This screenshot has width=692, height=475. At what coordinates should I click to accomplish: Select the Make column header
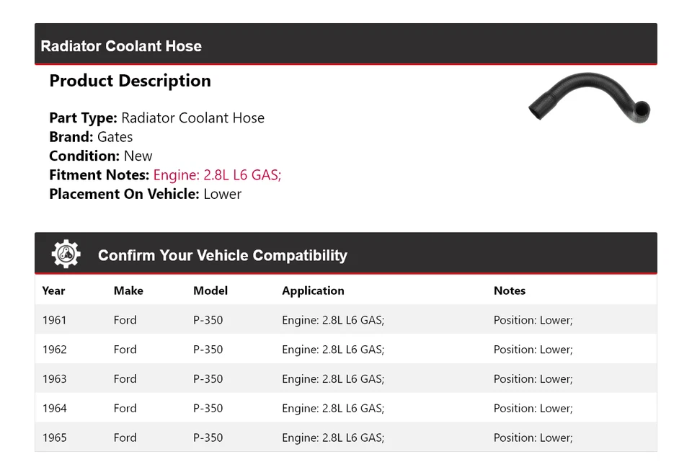[128, 290]
